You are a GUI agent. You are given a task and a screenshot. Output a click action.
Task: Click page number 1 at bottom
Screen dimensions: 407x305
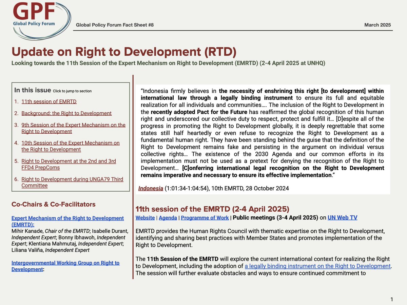(392, 299)
